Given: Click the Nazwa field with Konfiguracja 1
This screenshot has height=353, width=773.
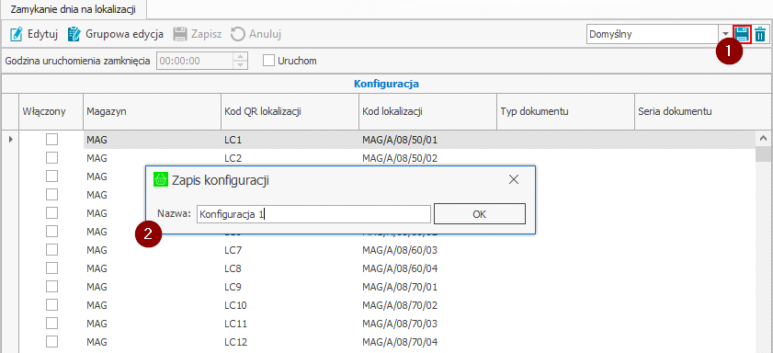Looking at the screenshot, I should click(x=313, y=214).
